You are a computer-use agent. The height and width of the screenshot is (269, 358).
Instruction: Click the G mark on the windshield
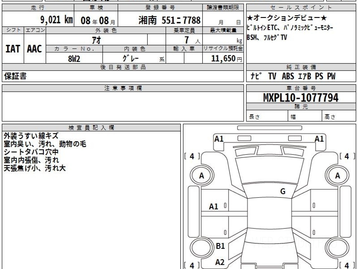click(283, 192)
